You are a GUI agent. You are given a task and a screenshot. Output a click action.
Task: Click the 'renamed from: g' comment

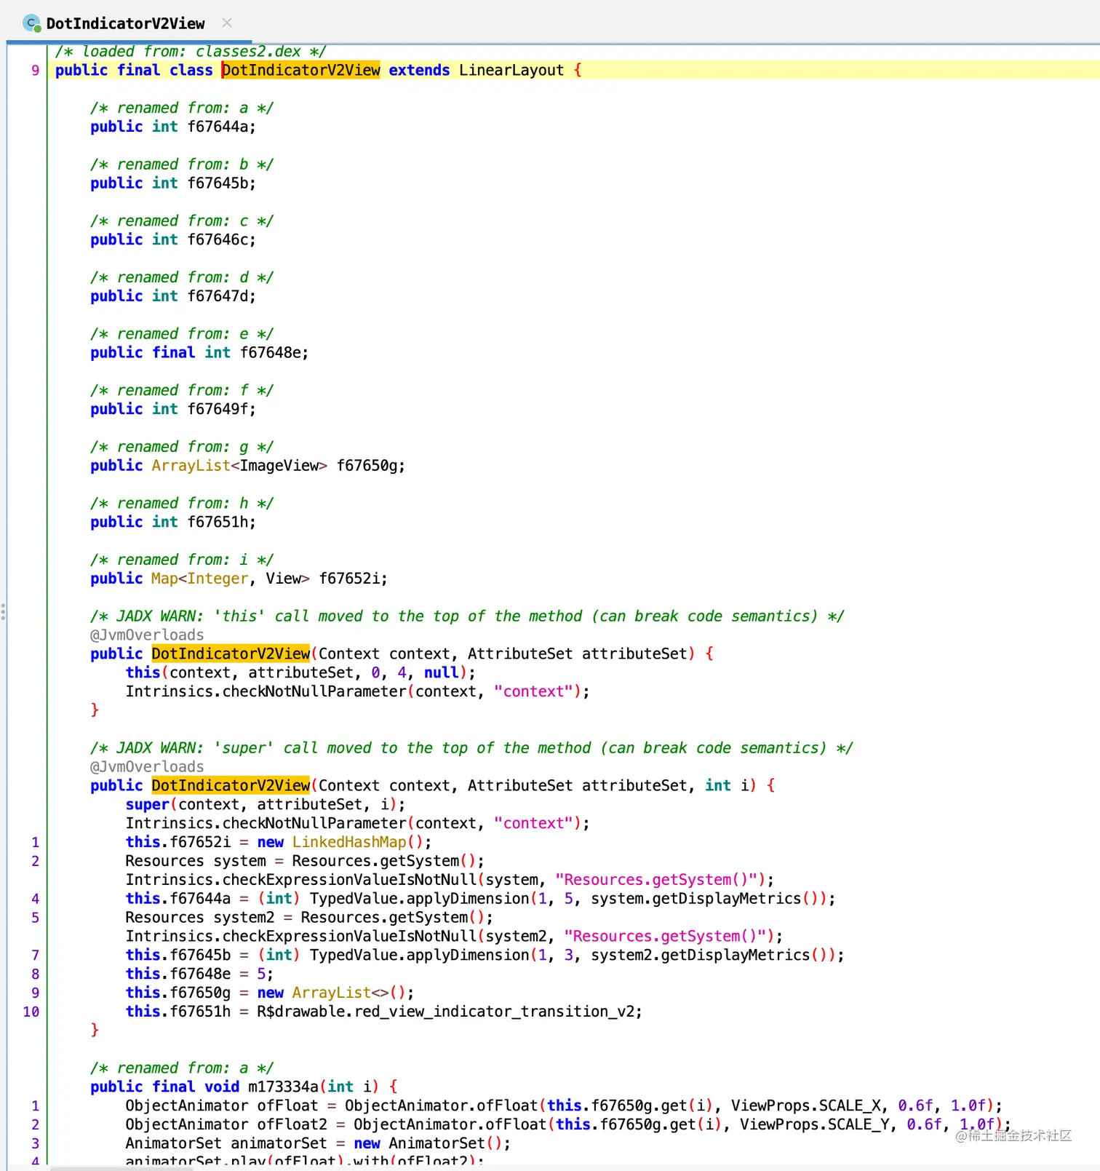(x=182, y=447)
